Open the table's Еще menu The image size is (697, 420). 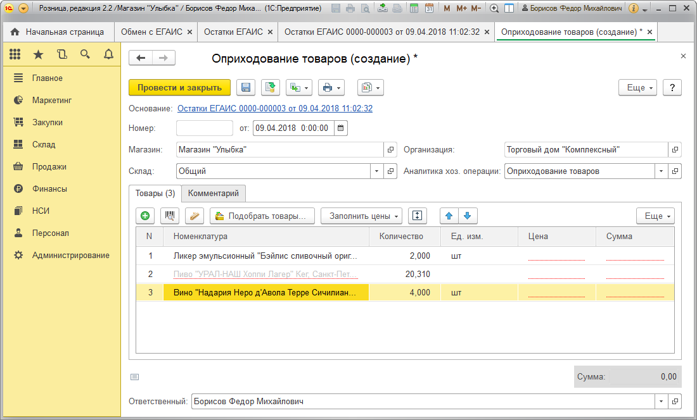pyautogui.click(x=655, y=216)
